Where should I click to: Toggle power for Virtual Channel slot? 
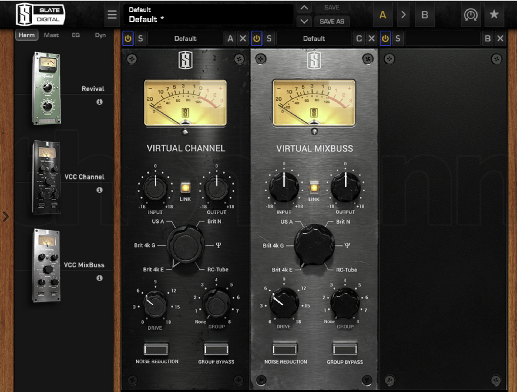point(128,38)
